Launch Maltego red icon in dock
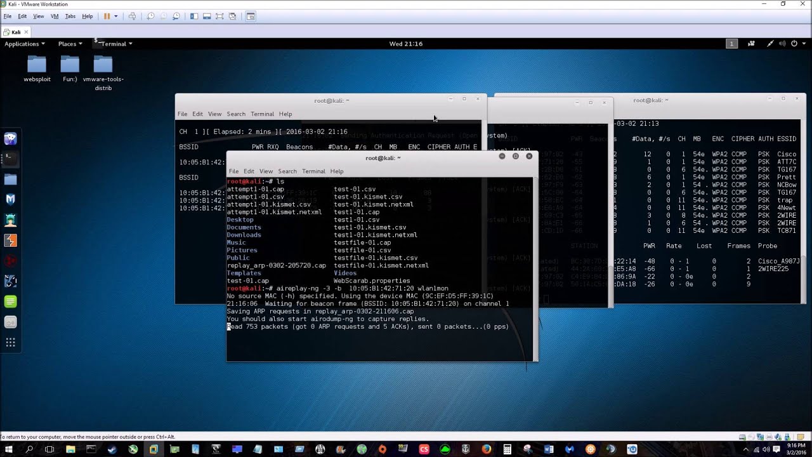 (x=11, y=261)
